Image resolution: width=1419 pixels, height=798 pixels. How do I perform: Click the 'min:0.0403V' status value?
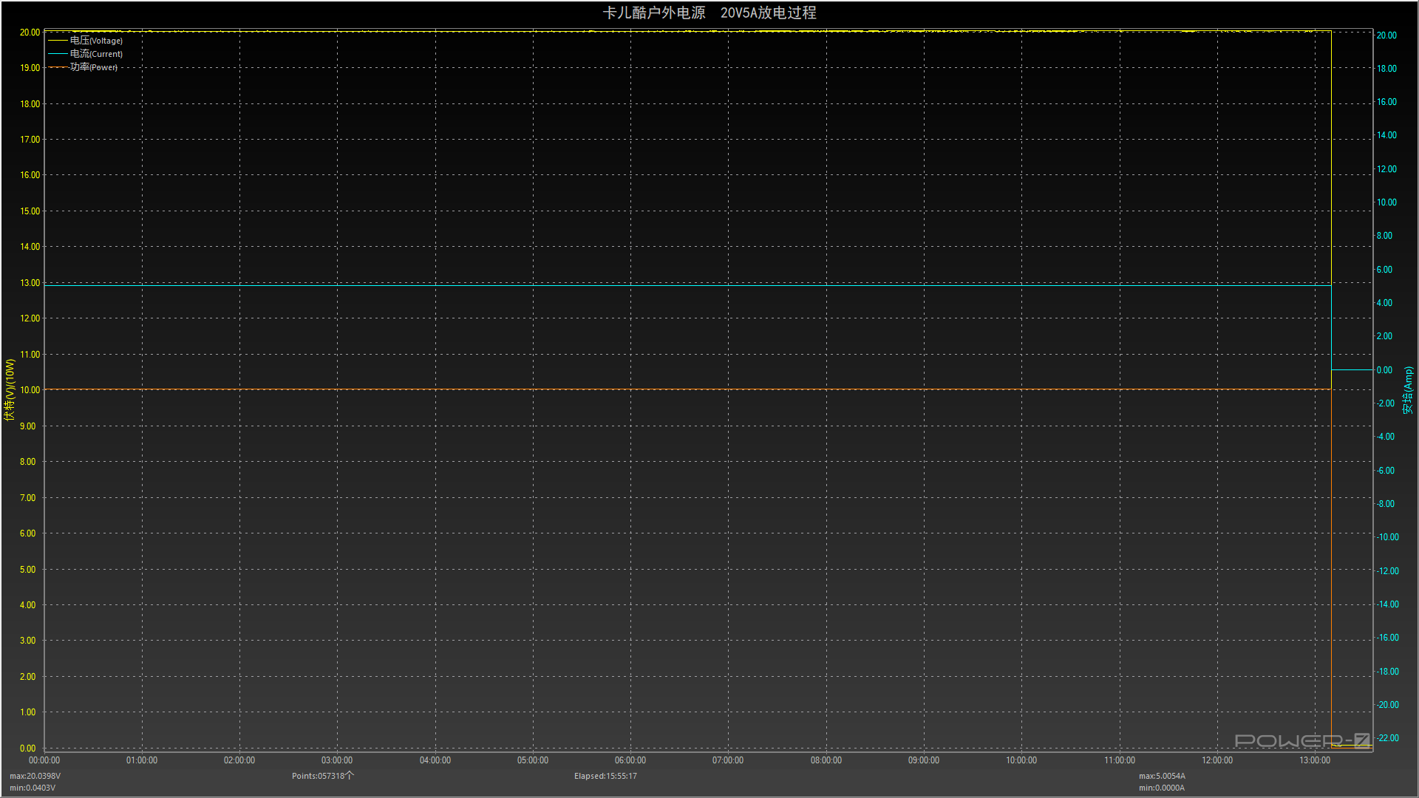[33, 788]
